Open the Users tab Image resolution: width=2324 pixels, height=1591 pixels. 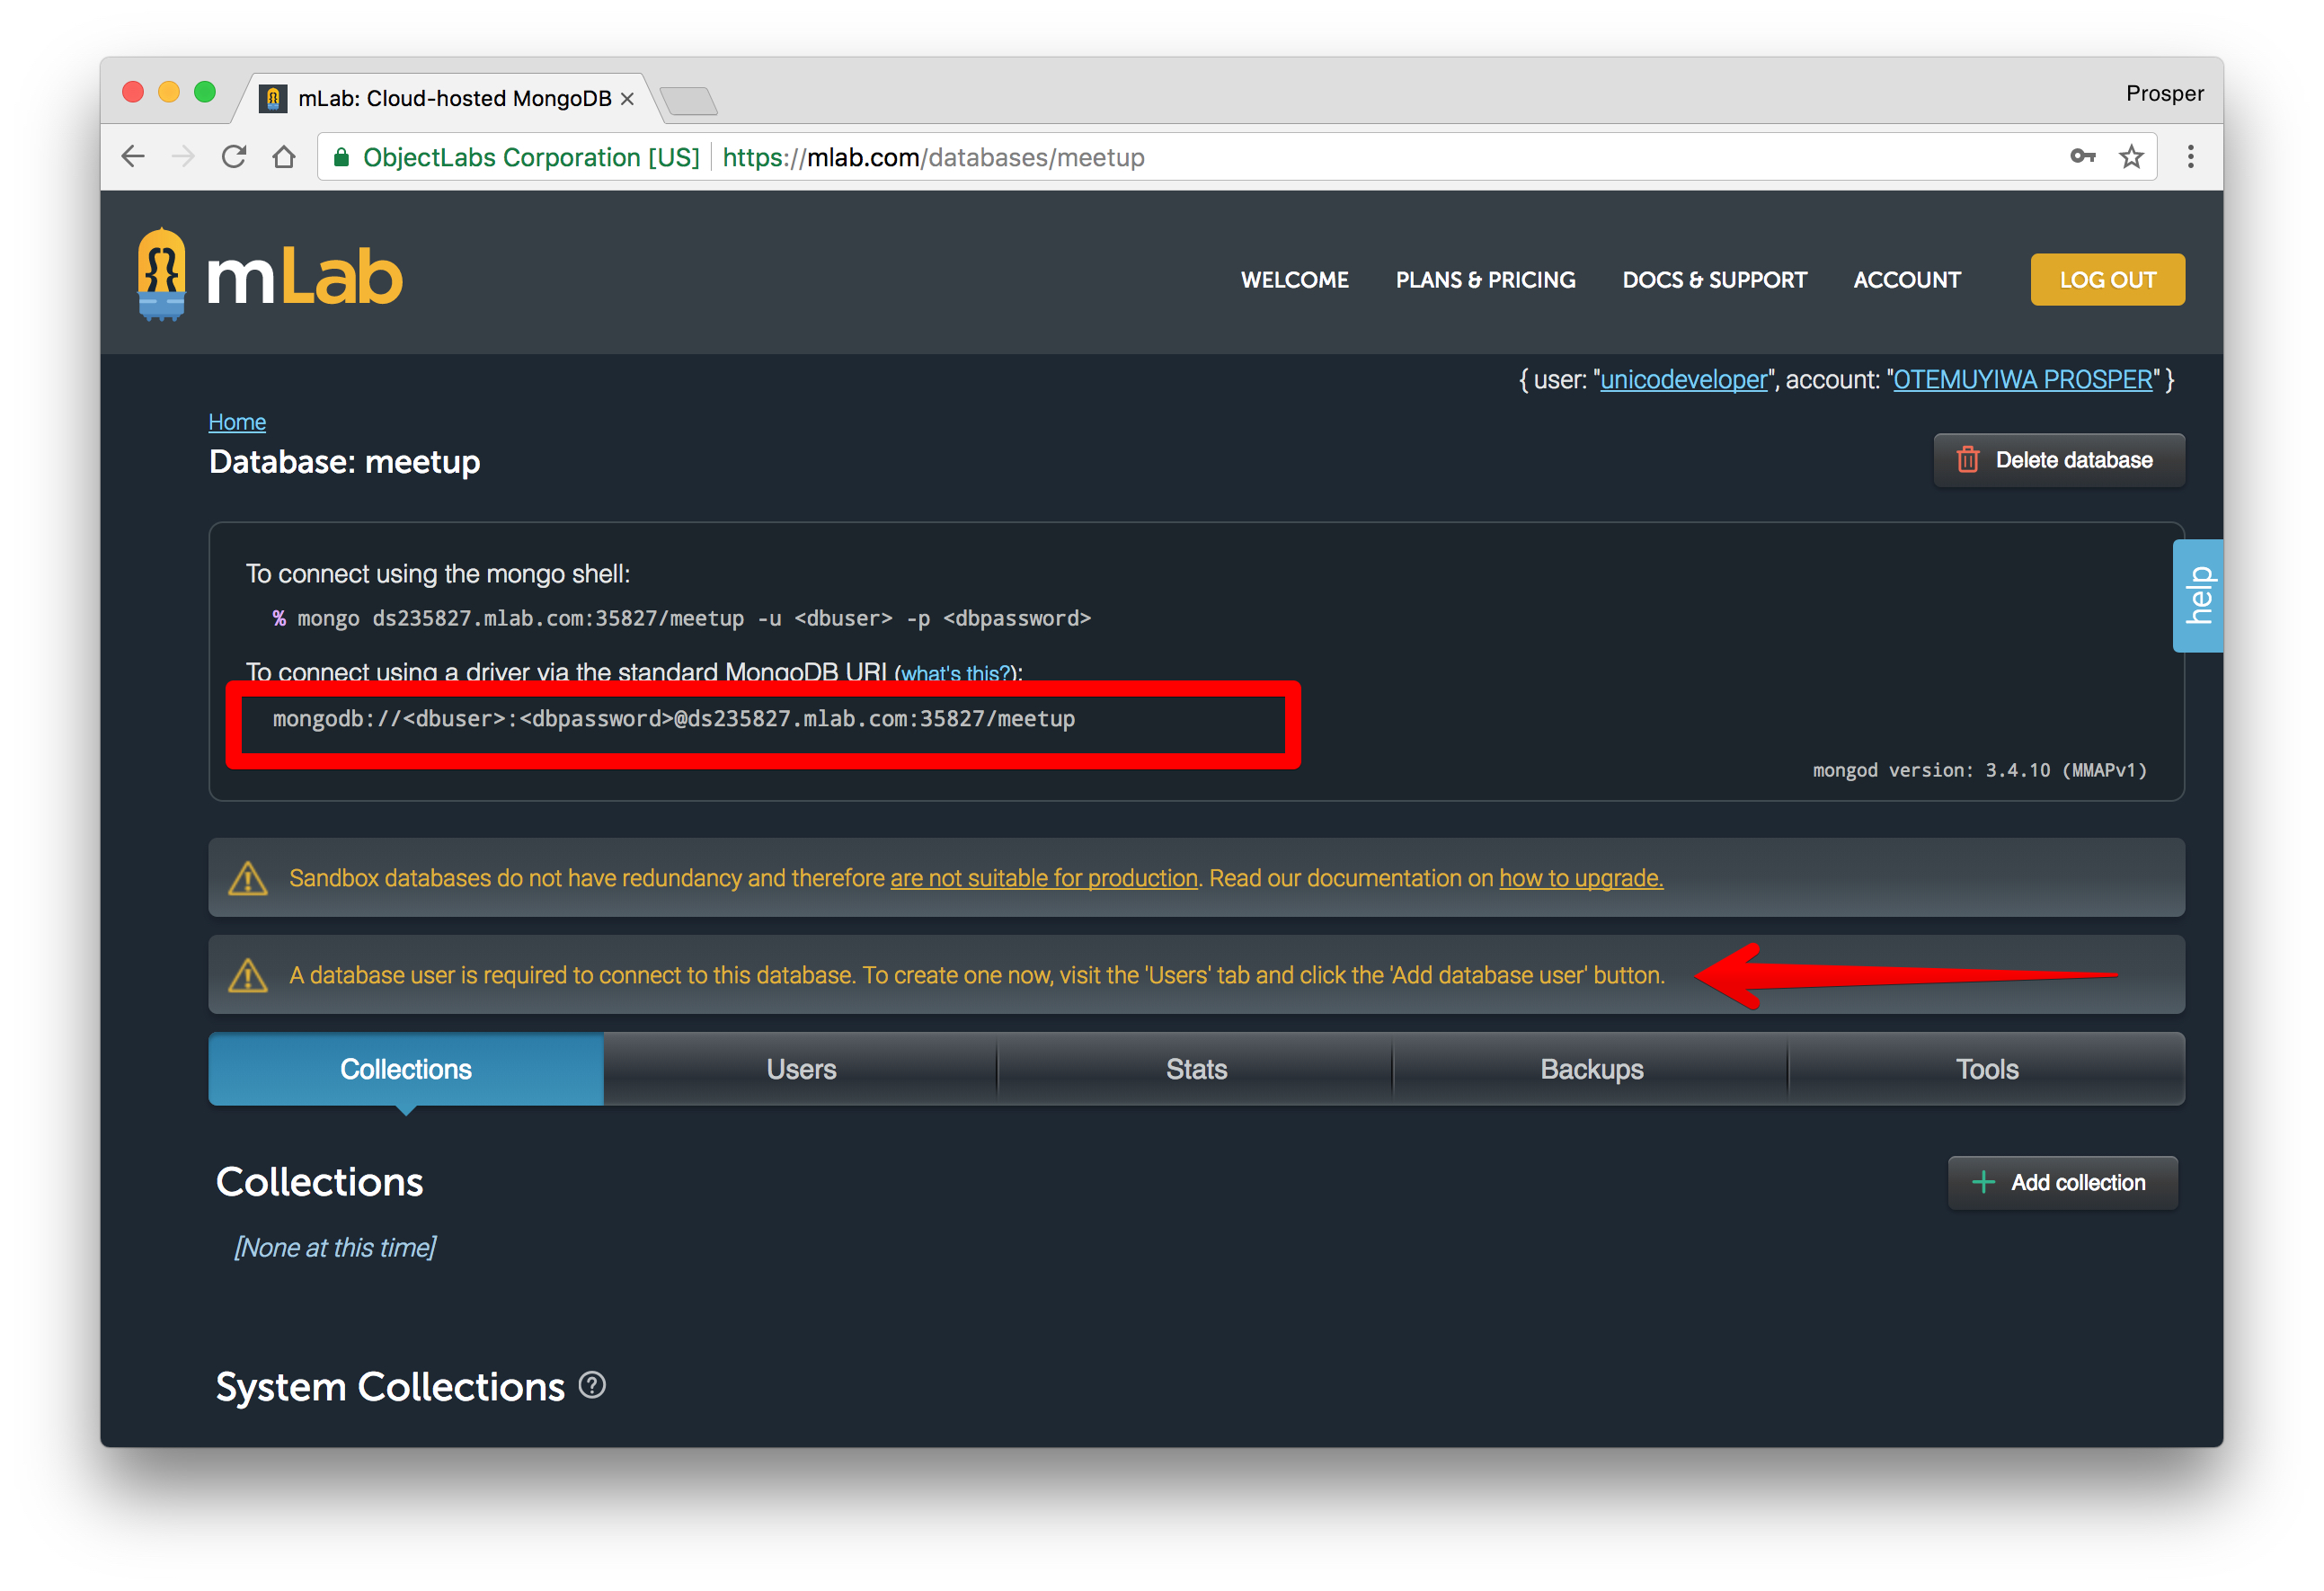(801, 1069)
